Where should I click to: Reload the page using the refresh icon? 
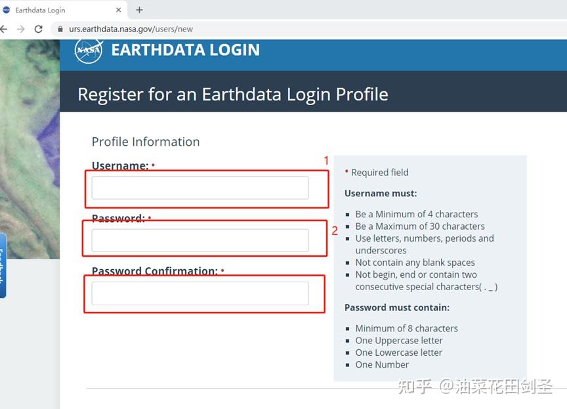click(38, 29)
